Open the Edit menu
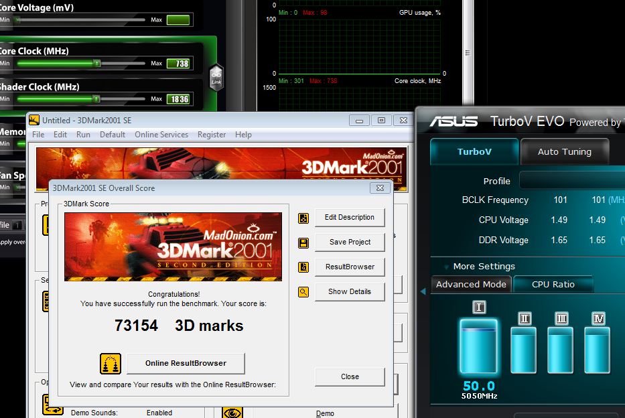Screen dimensions: 625x418 pyautogui.click(x=60, y=135)
